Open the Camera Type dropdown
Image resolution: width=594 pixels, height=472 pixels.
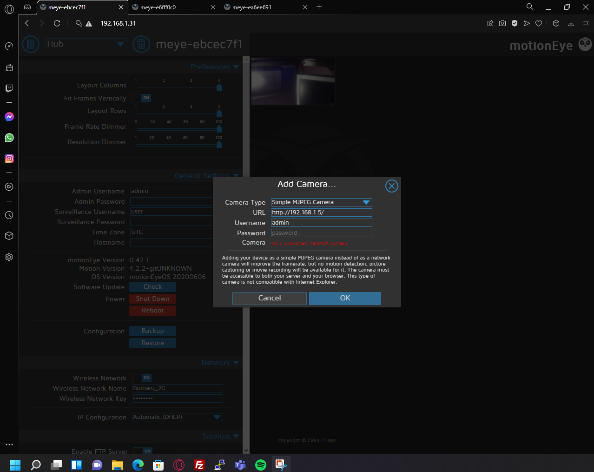[321, 202]
